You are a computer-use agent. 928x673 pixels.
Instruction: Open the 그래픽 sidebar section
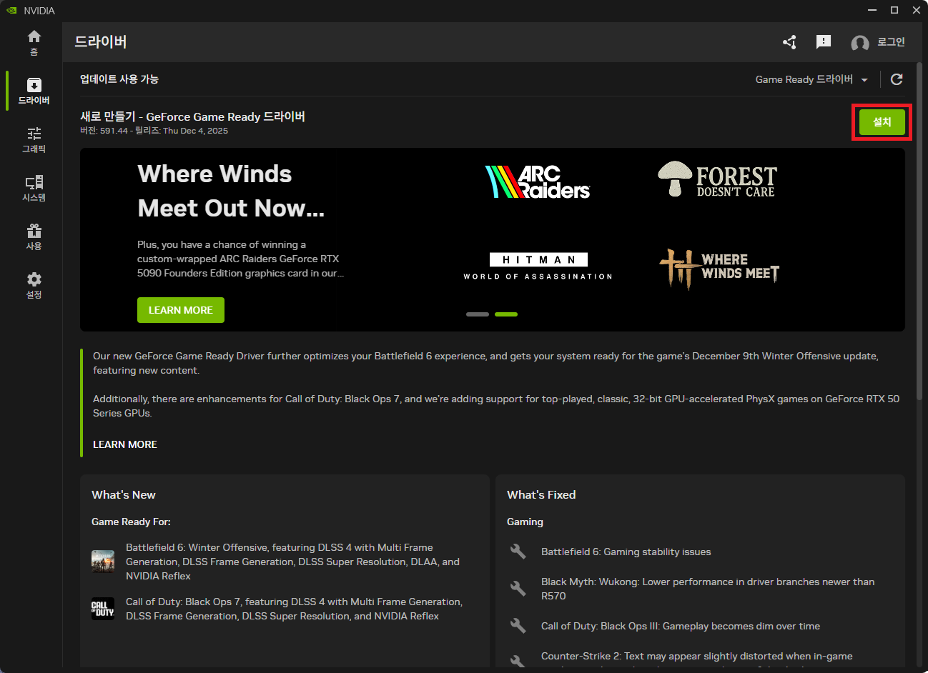coord(34,139)
